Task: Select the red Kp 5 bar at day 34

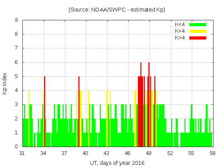Action: [x=44, y=111]
